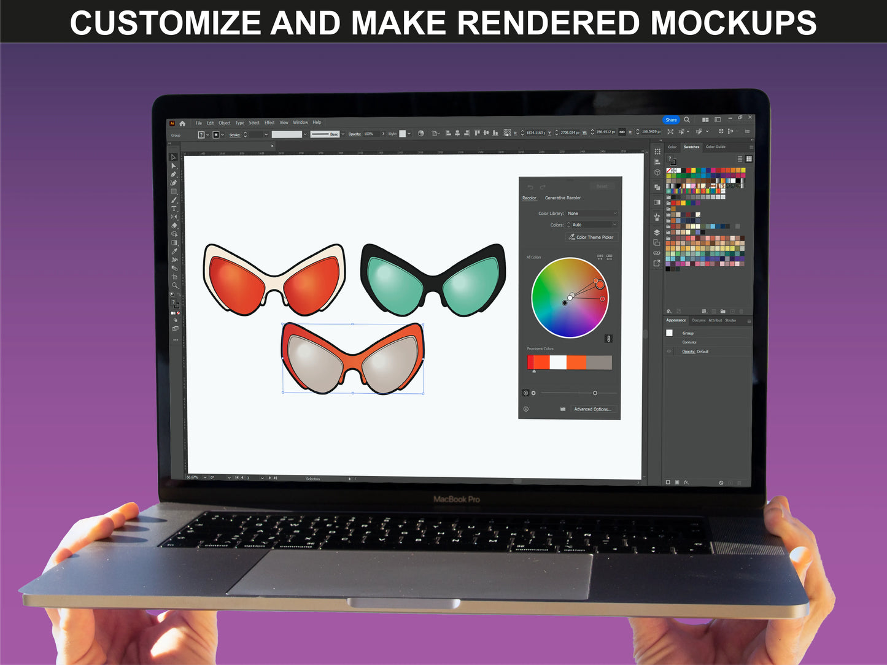
Task: Toggle the link harmony colors button
Action: click(x=608, y=339)
